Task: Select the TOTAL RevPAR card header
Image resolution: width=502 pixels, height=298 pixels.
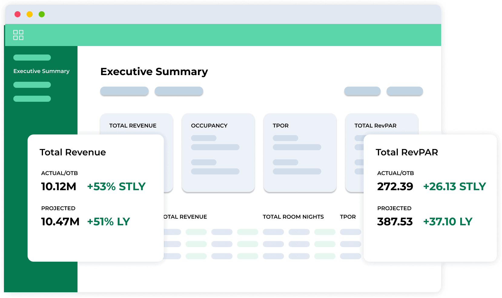Action: [375, 126]
